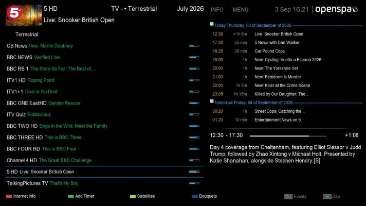The width and height of the screenshot is (366, 206).
Task: Select the highlighted 5 HD channel row
Action: click(104, 172)
